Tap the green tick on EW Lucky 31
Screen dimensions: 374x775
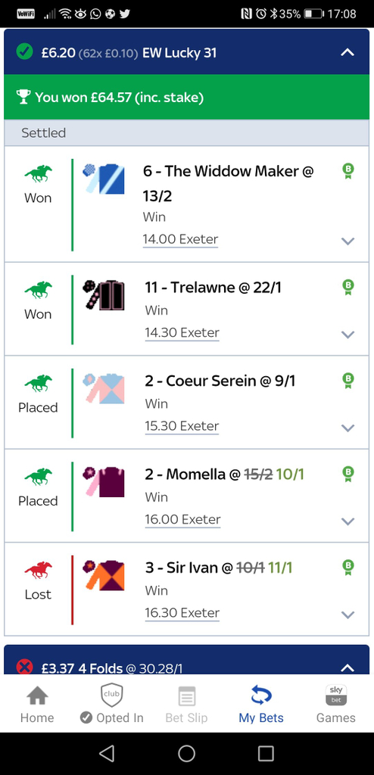point(23,51)
